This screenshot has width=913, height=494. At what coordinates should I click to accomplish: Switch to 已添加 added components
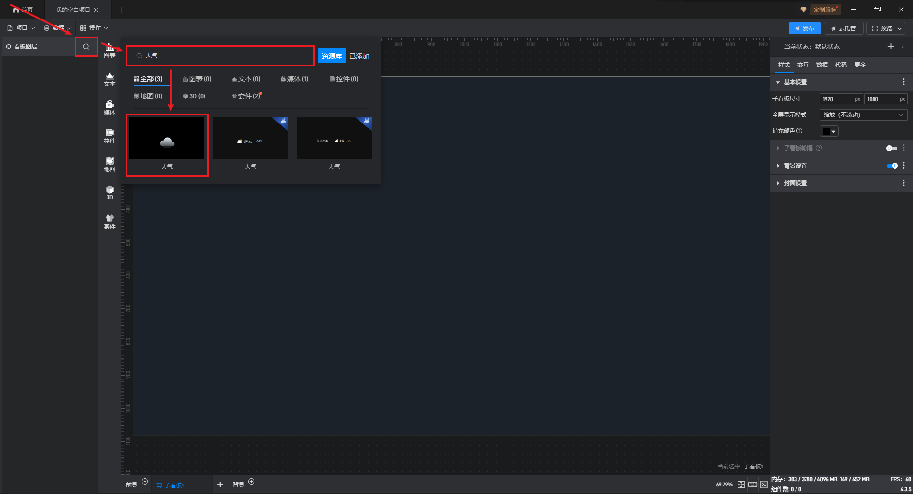pyautogui.click(x=359, y=56)
